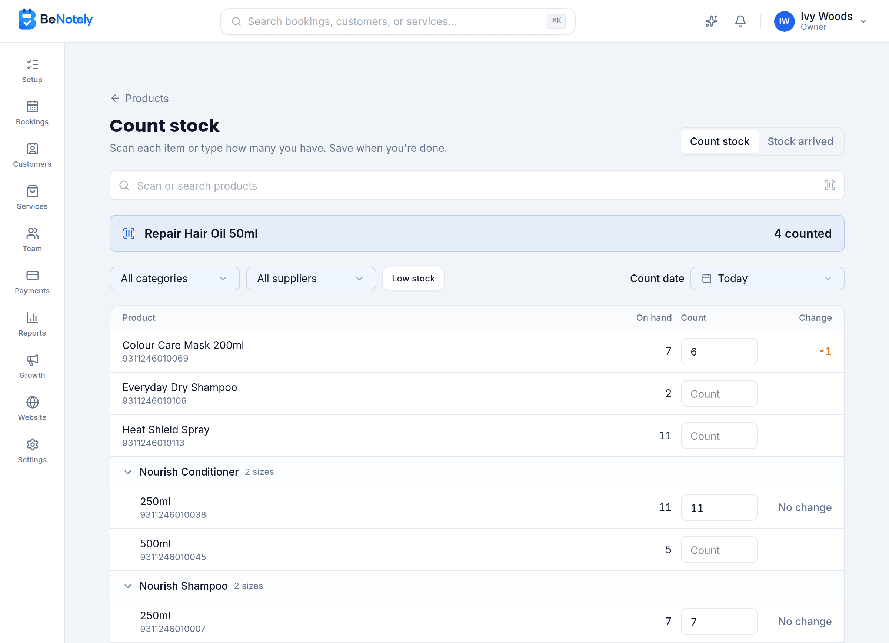Viewport: 889px width, 643px height.
Task: Open the Website globe icon
Action: click(32, 402)
